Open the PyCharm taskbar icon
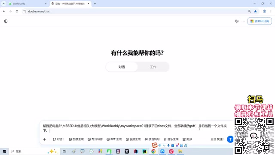 click(144, 151)
